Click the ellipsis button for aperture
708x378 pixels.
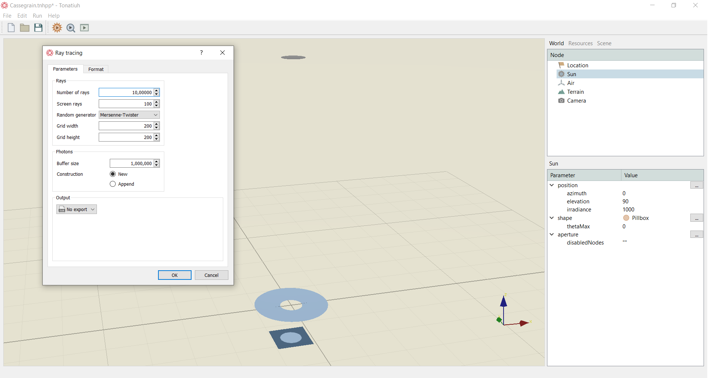coord(697,234)
